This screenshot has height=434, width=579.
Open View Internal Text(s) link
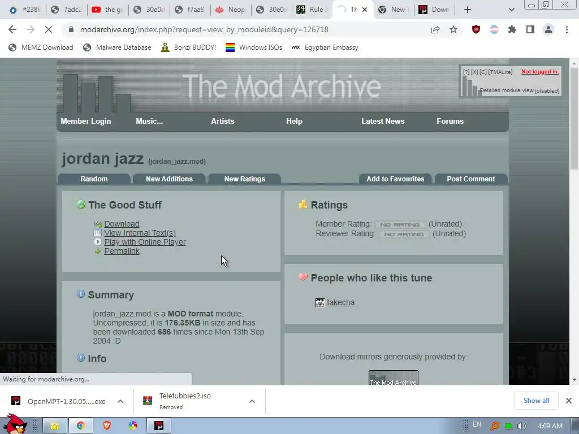click(140, 233)
